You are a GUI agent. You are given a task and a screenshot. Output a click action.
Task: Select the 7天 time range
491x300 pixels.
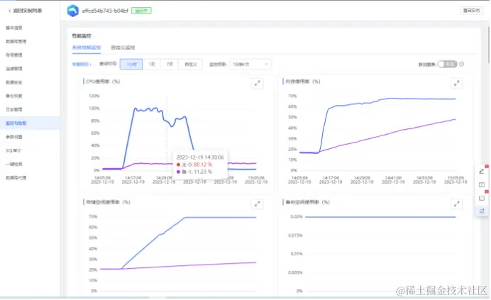coord(170,65)
